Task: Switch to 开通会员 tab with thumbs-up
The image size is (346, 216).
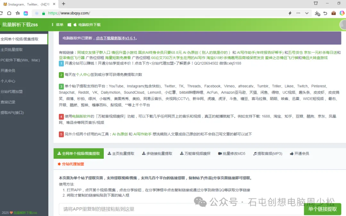Action: pyautogui.click(x=300, y=154)
